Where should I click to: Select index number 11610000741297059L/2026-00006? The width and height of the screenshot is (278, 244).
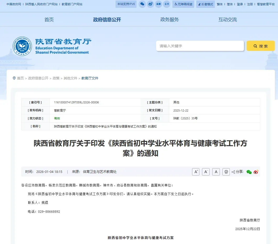[77, 102]
